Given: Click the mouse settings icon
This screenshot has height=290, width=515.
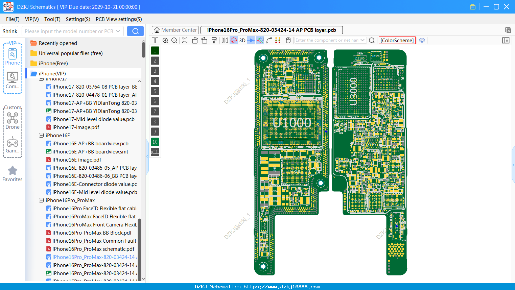Looking at the screenshot, I should 288,40.
